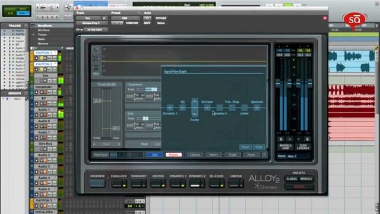
Task: Click the History button
Action: (x=214, y=155)
